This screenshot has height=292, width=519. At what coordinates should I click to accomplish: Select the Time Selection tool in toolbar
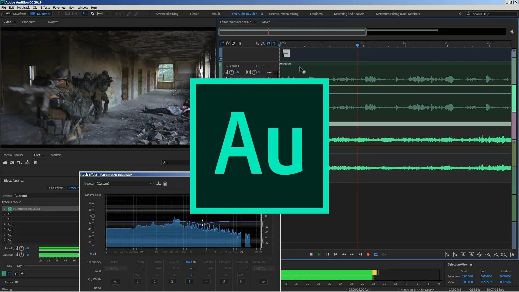point(107,14)
